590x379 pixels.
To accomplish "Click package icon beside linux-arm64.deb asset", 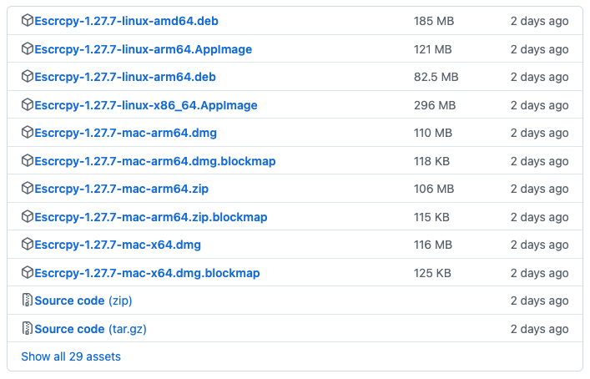I will pos(28,77).
